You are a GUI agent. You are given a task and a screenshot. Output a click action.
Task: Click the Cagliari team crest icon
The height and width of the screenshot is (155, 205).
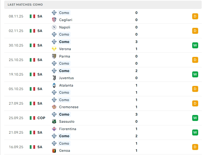[54, 20]
